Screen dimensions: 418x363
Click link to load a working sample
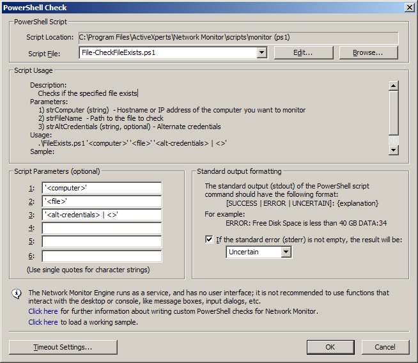click(x=43, y=322)
